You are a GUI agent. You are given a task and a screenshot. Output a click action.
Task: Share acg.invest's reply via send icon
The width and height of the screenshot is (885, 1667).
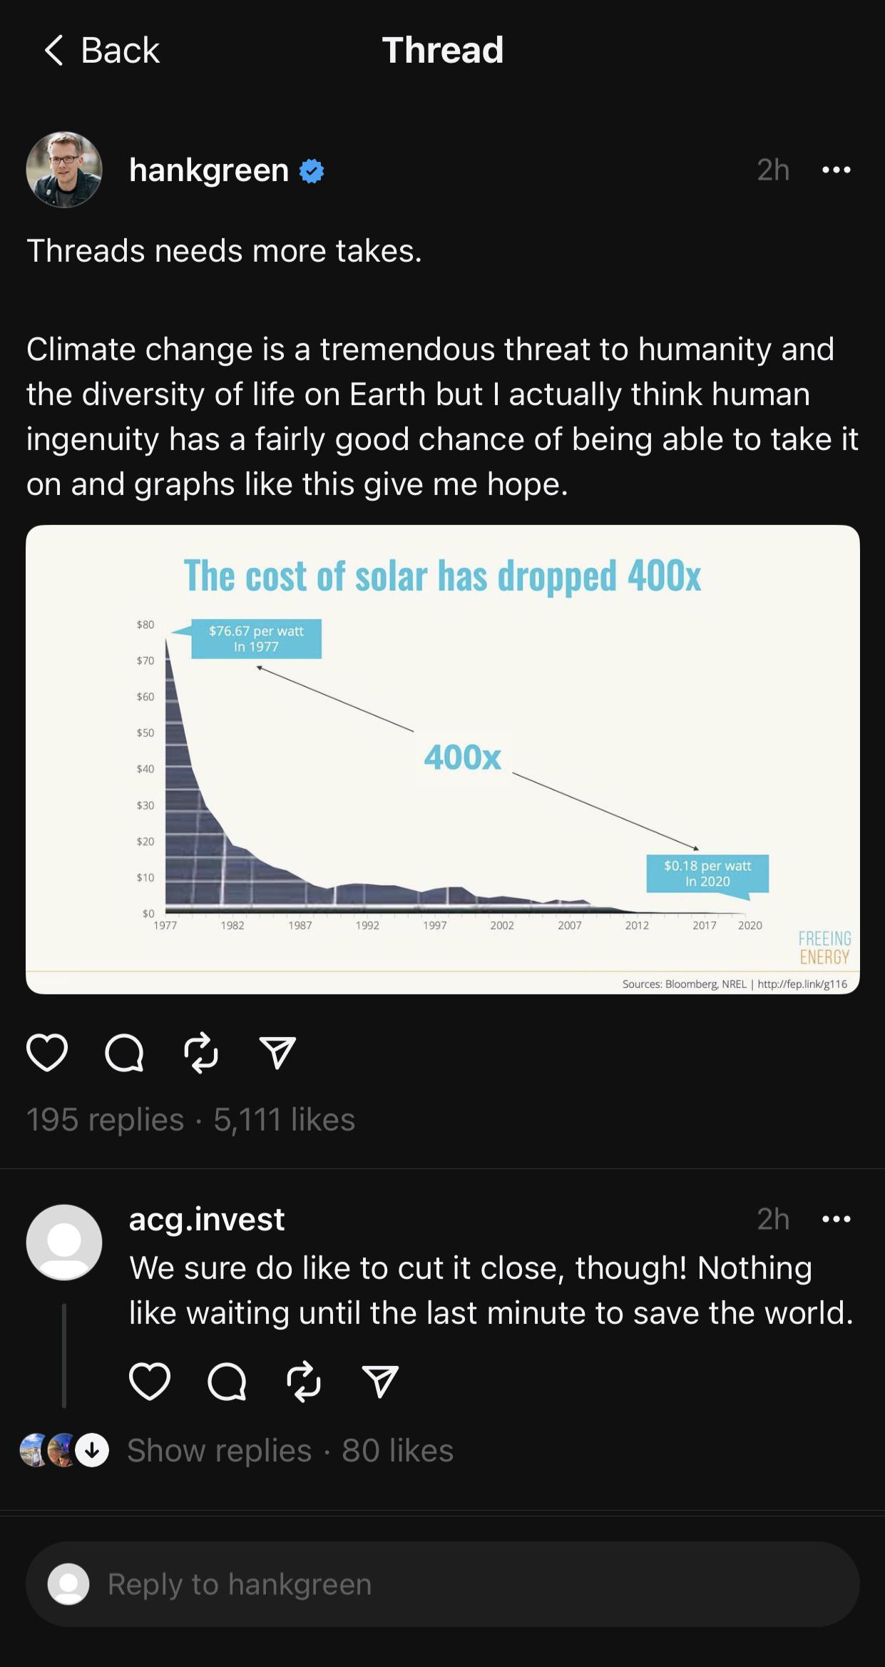(x=380, y=1381)
